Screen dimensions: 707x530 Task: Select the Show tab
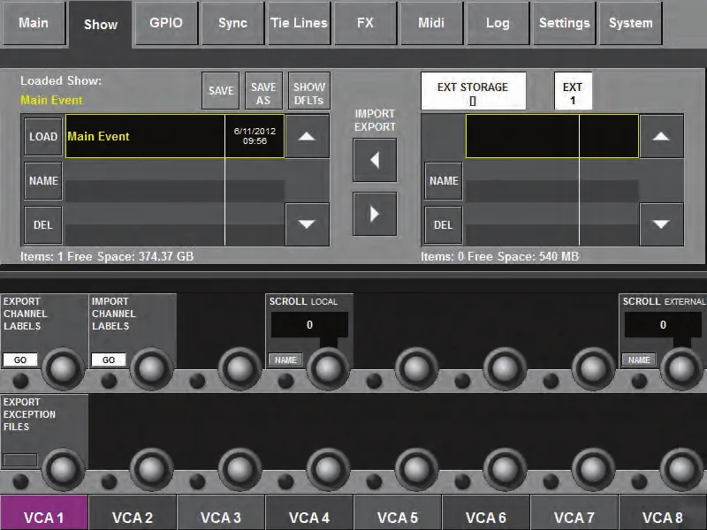(101, 25)
